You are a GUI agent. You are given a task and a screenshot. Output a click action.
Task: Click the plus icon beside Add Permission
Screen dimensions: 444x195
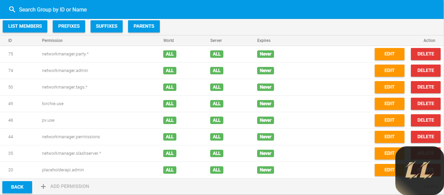click(x=43, y=187)
